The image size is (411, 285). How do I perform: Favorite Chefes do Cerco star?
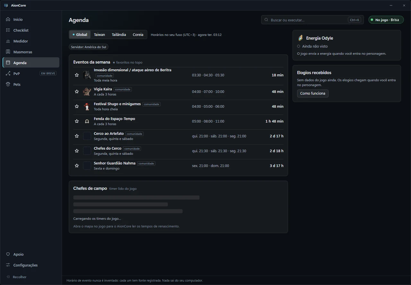tap(77, 151)
